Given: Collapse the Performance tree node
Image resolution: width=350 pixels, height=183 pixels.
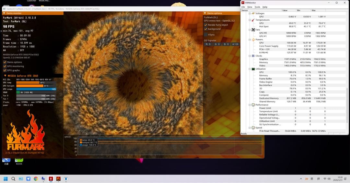Looking at the screenshot, I should pos(250,105).
